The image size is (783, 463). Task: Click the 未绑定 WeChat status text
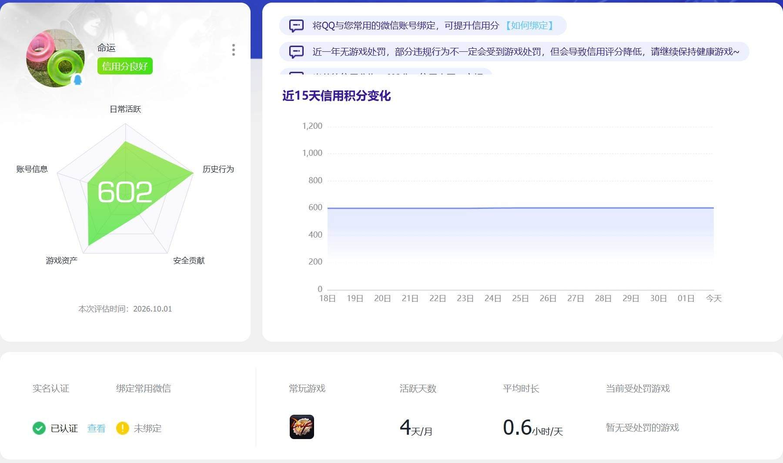click(147, 428)
